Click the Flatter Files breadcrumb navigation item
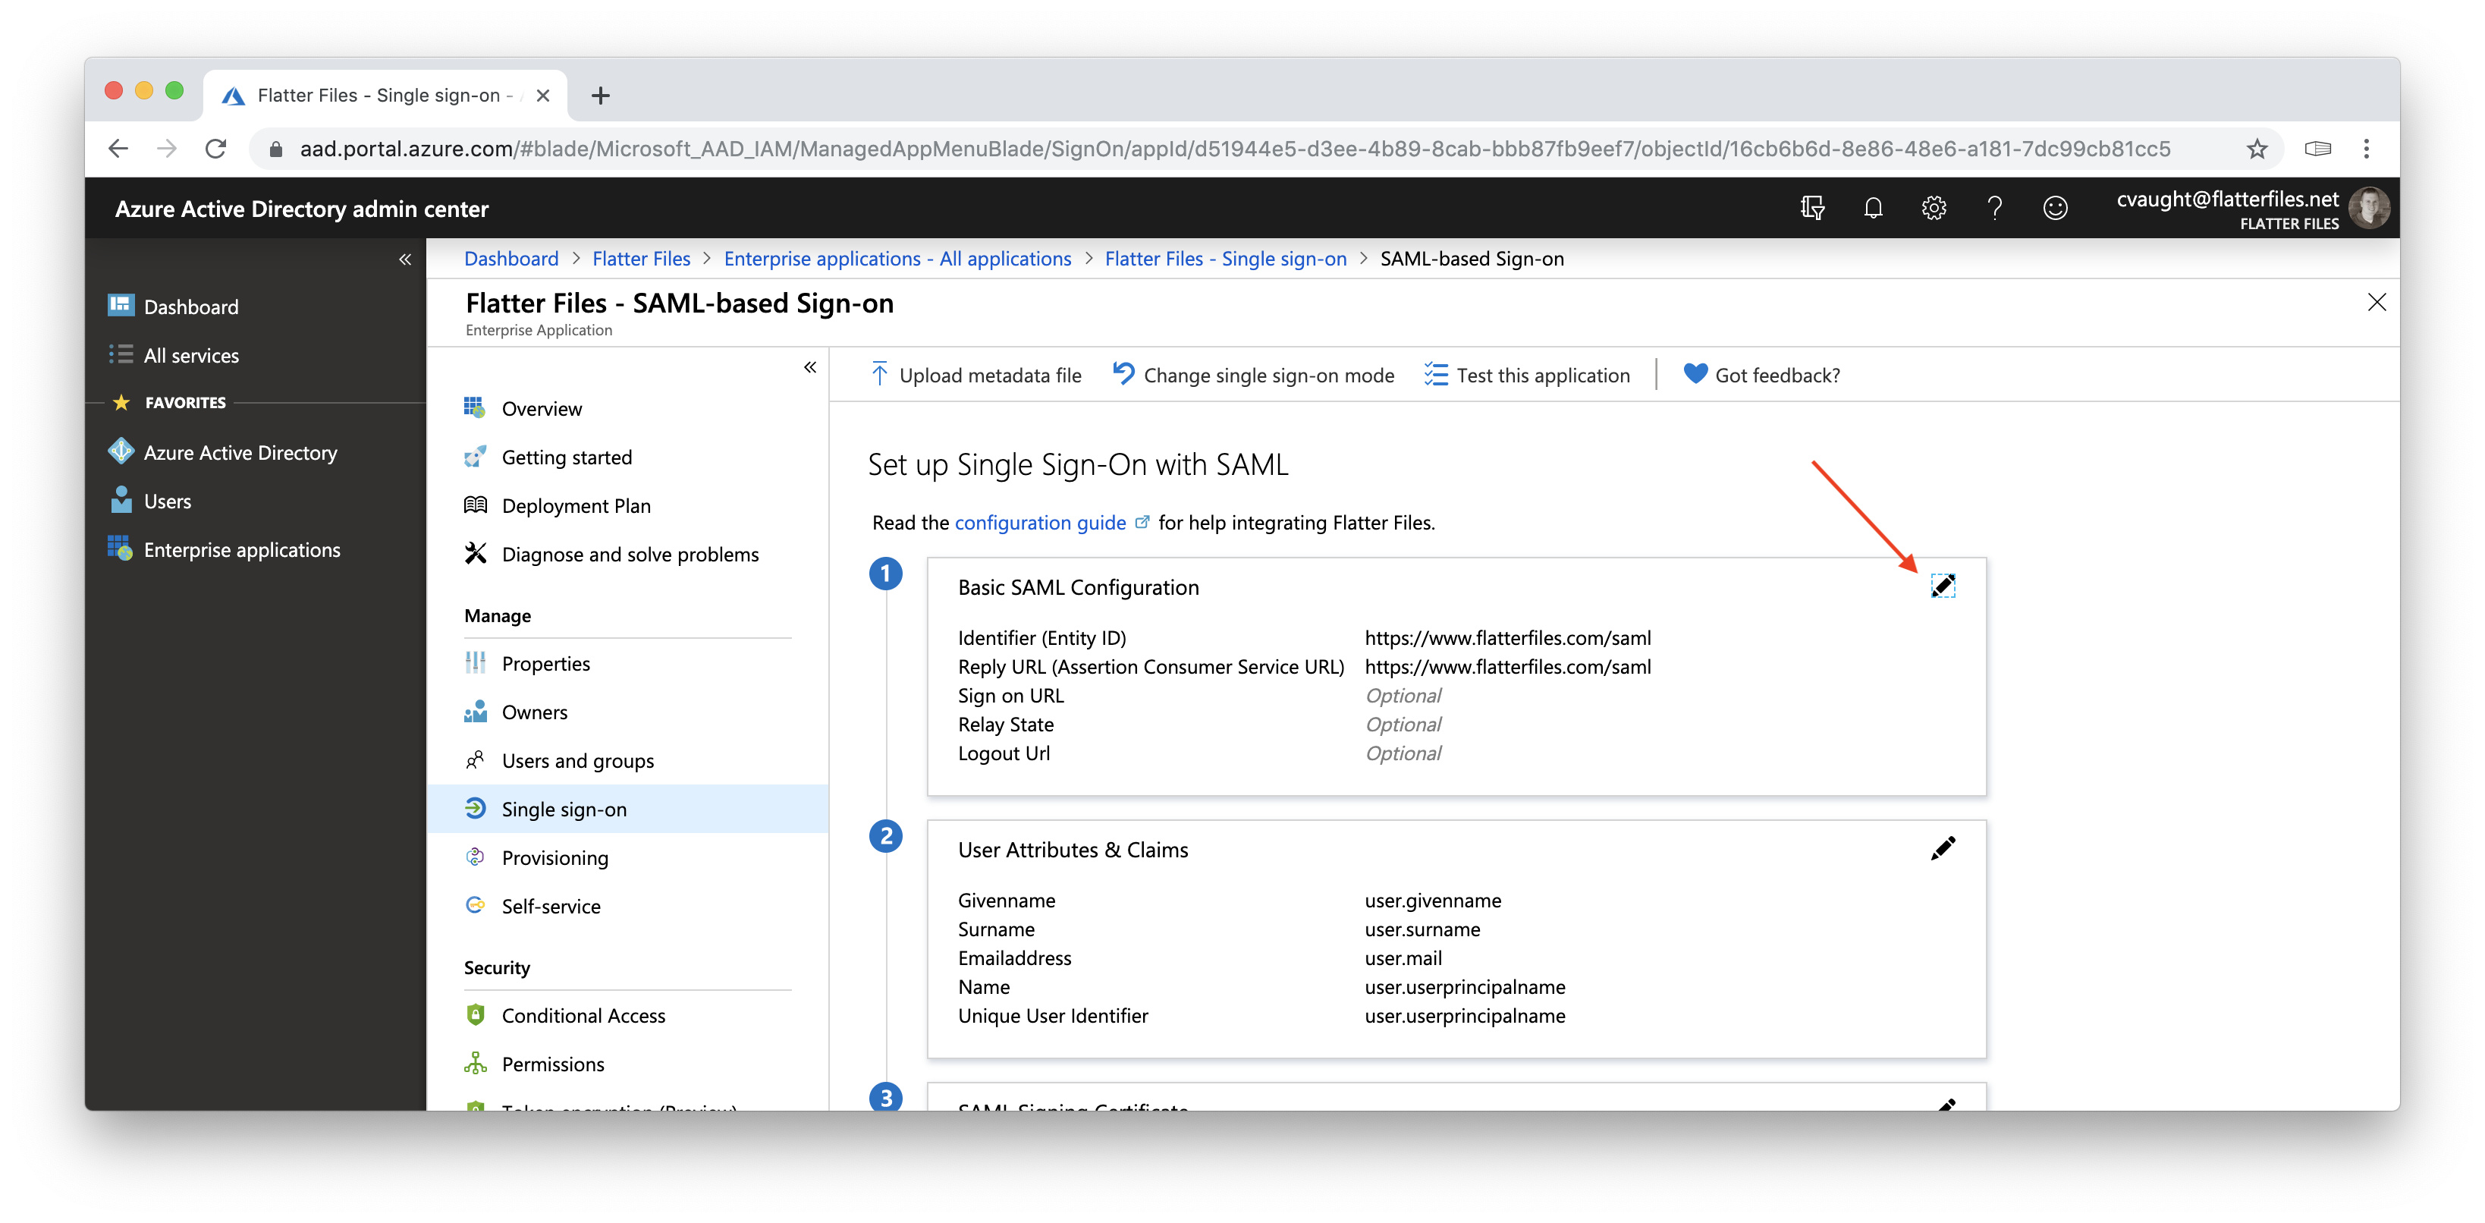 pos(640,258)
